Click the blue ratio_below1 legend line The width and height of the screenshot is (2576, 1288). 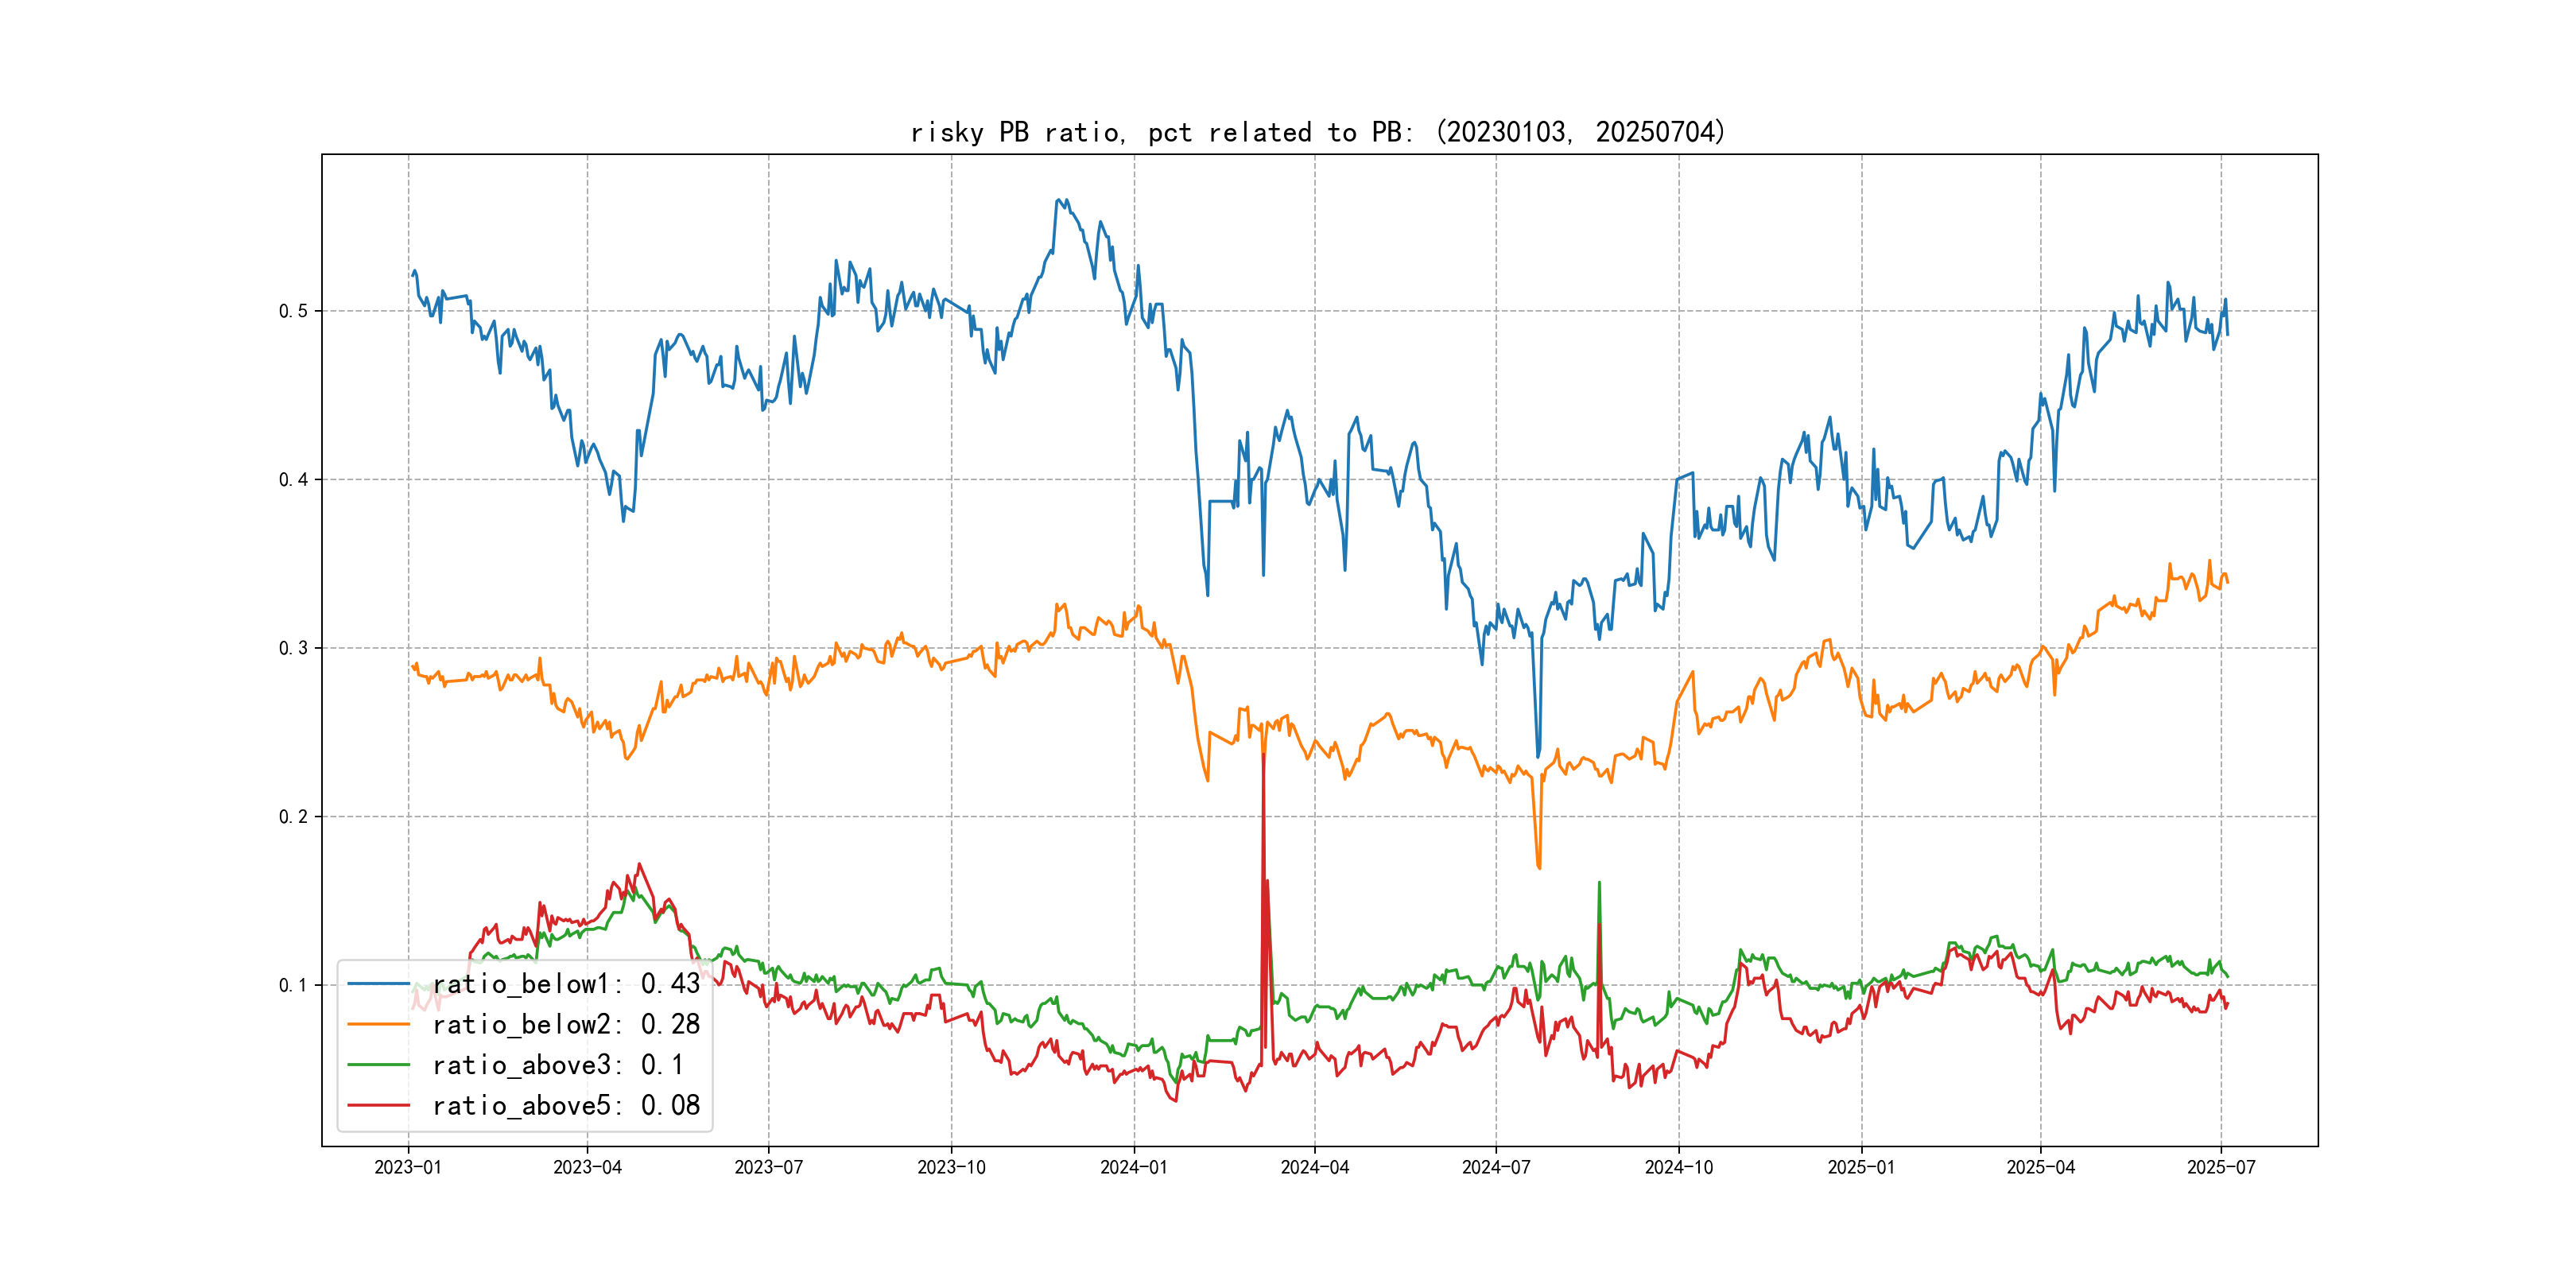click(378, 984)
